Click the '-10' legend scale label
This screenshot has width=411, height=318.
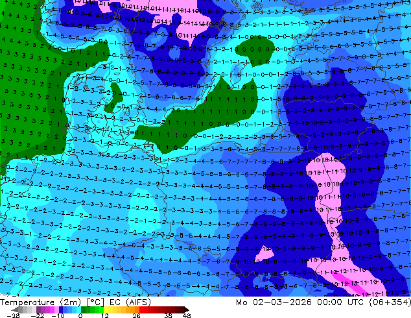click(x=58, y=315)
